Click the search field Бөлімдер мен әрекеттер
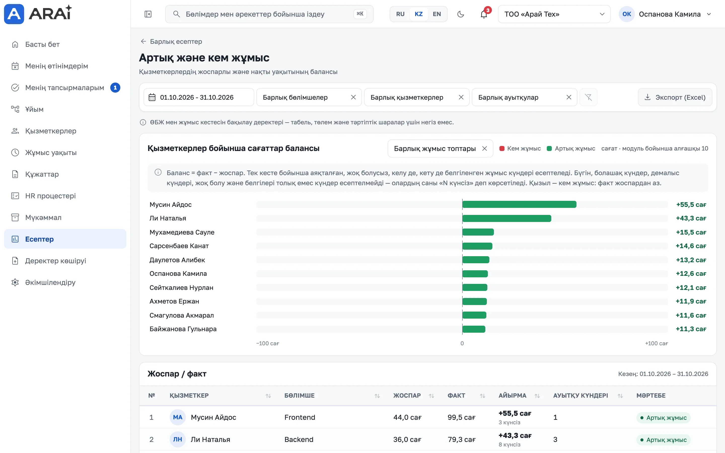 coord(269,14)
